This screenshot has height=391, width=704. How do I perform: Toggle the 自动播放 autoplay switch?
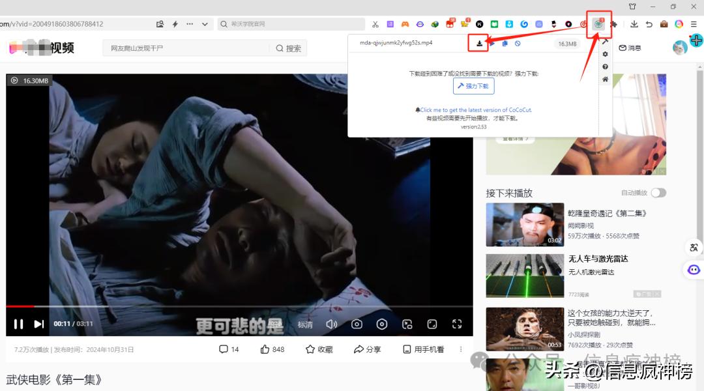[x=658, y=193]
